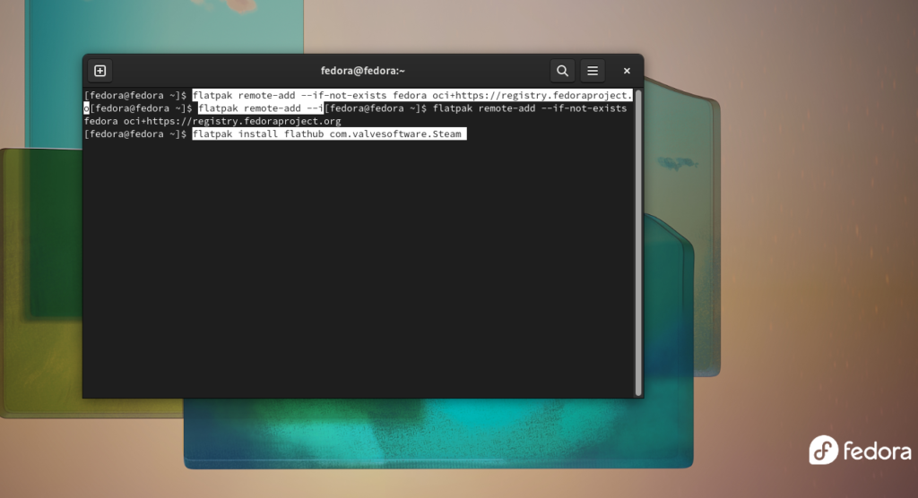Click the 'fedora oci+https://registry.fedoraproject.org' line
Screen dimensions: 918x498
click(x=212, y=121)
